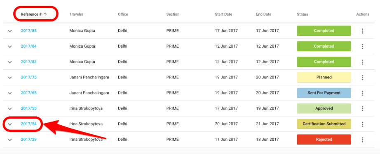This screenshot has width=380, height=154.
Task: Open trip reference link 2017/84
Action: point(28,46)
